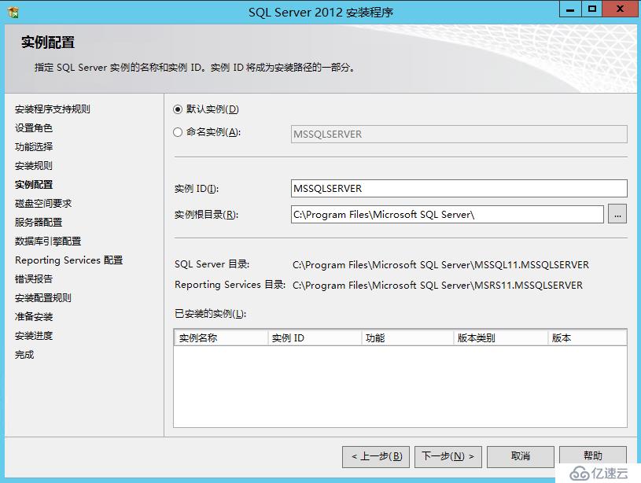This screenshot has width=641, height=483.
Task: Select 安装进度 in the step list
Action: click(x=34, y=336)
